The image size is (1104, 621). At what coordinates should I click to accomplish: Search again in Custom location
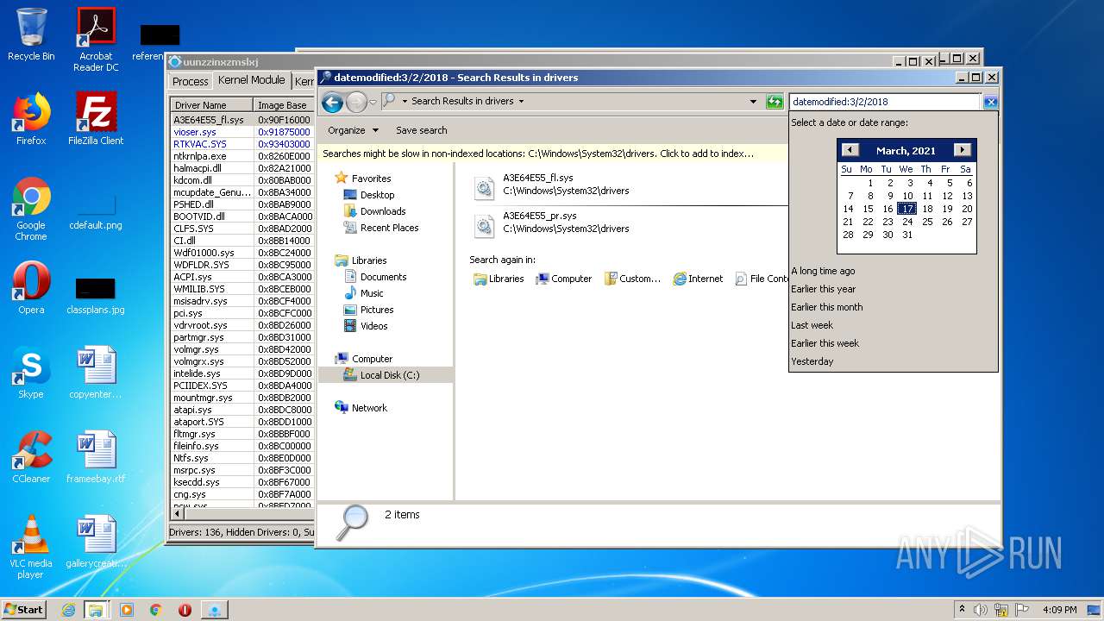click(632, 279)
